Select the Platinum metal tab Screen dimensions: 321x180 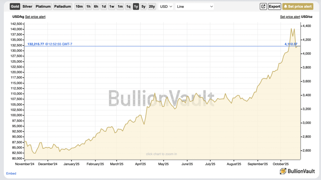pos(43,6)
